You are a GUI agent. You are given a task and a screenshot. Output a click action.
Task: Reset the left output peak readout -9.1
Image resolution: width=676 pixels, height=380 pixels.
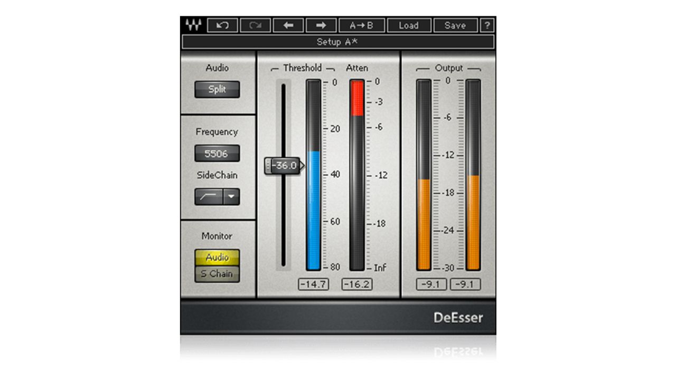pyautogui.click(x=431, y=284)
